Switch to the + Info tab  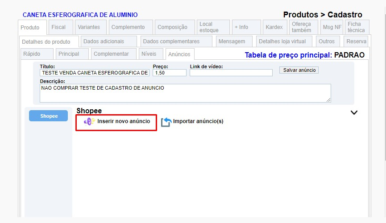coord(246,27)
